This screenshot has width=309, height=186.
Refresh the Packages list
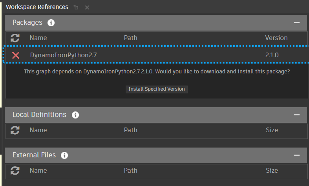tap(15, 38)
